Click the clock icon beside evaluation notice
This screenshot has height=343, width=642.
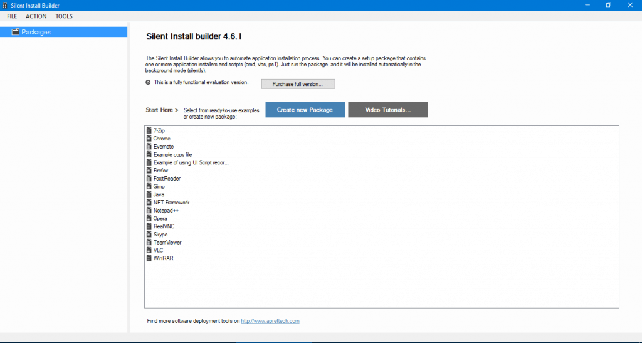pyautogui.click(x=148, y=82)
